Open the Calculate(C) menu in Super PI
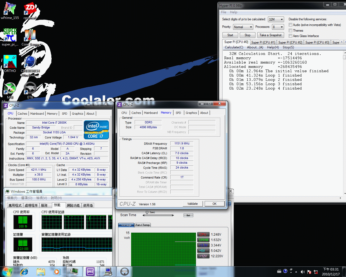This screenshot has width=346, height=277. point(234,47)
